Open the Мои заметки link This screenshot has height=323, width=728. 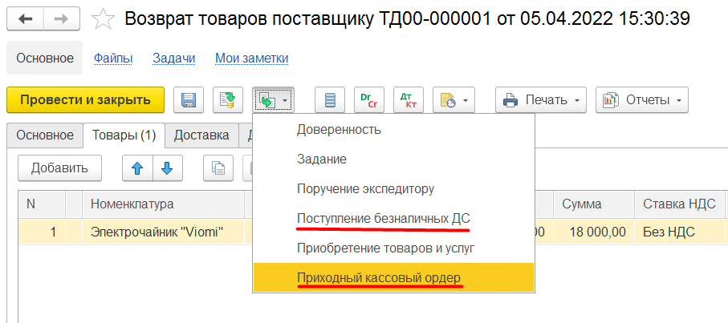point(252,59)
